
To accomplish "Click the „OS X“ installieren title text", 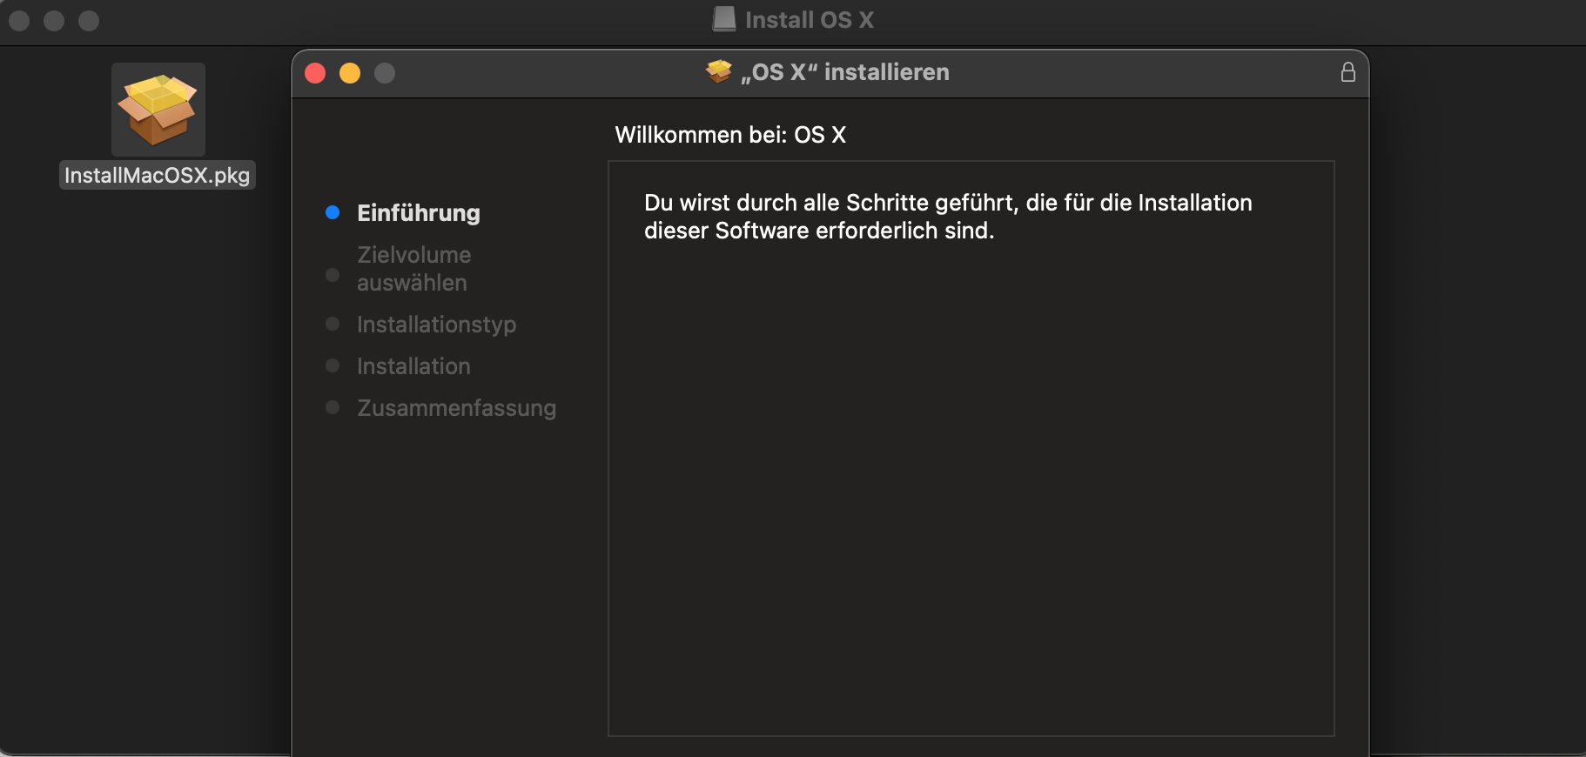I will (x=844, y=72).
